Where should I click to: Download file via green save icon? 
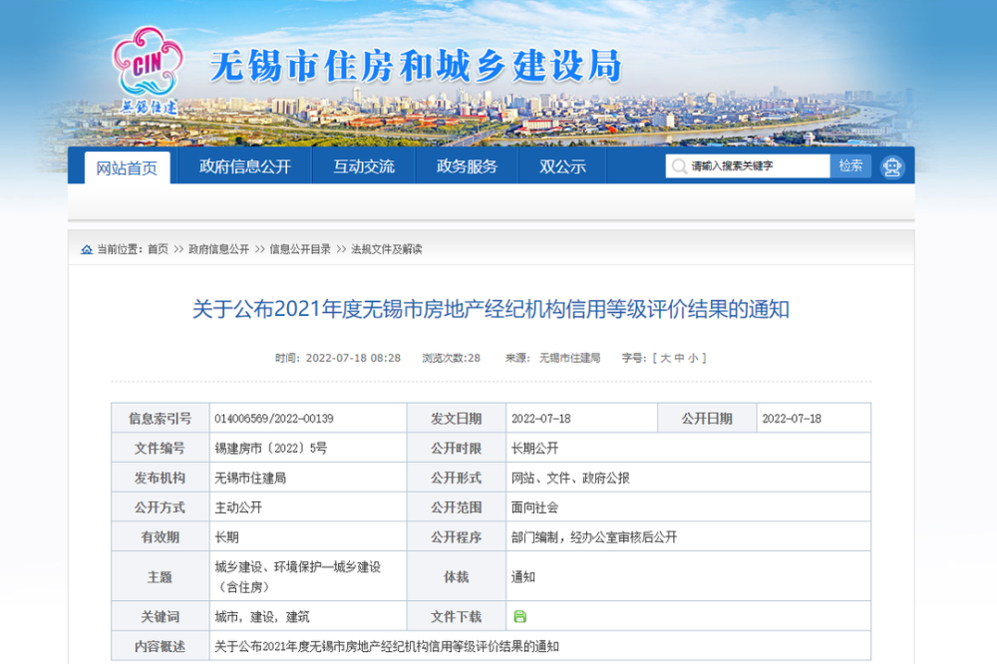coord(519,616)
